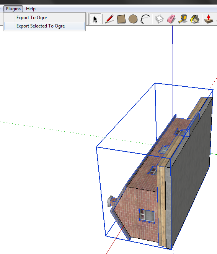Screen dimensions: 217x254
Task: Activate the Rectangle drawing tool
Action: 121,19
